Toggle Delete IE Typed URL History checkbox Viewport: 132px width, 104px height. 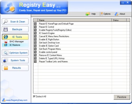35,58
